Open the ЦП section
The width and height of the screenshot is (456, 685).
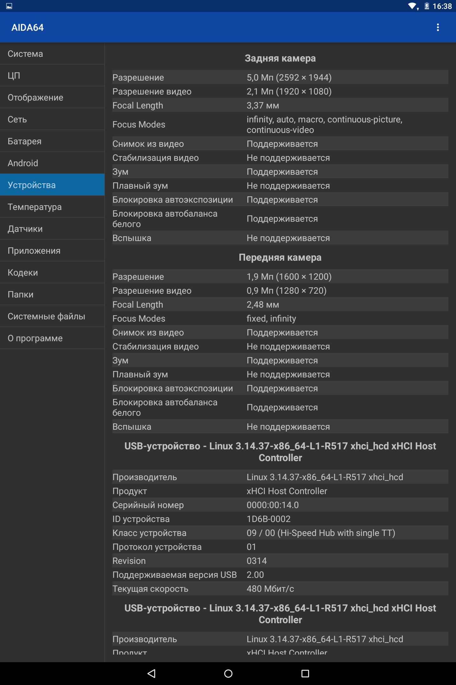coord(52,75)
